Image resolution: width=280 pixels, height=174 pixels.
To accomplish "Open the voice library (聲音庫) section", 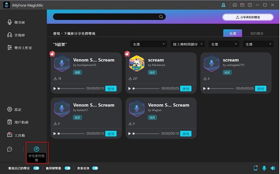I will 16,22.
